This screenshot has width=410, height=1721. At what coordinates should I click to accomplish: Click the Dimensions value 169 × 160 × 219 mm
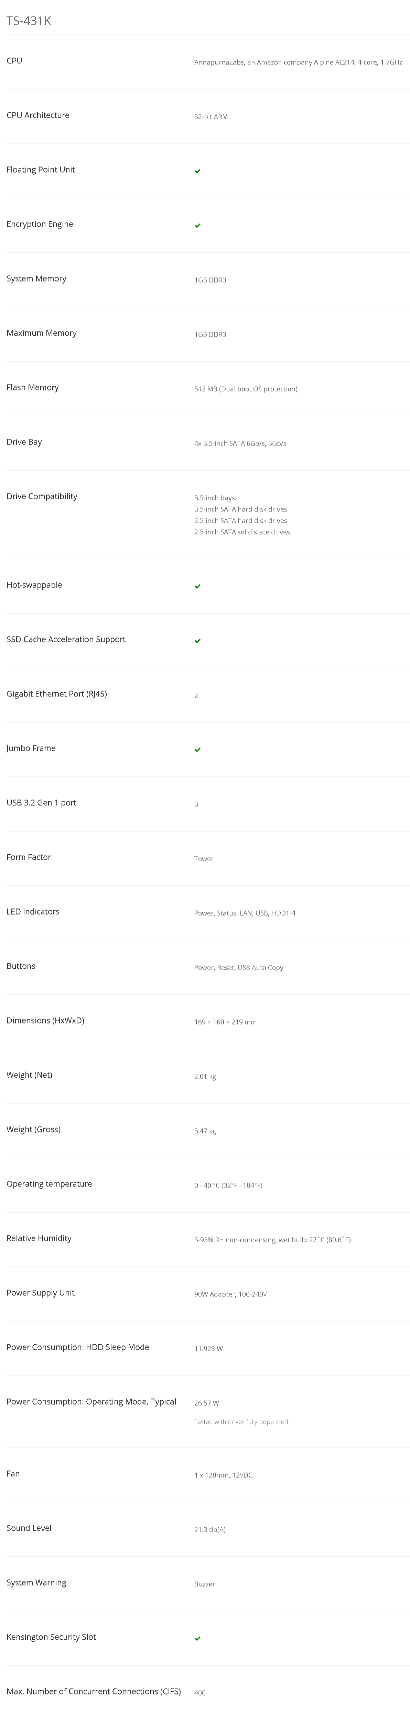click(x=225, y=1022)
